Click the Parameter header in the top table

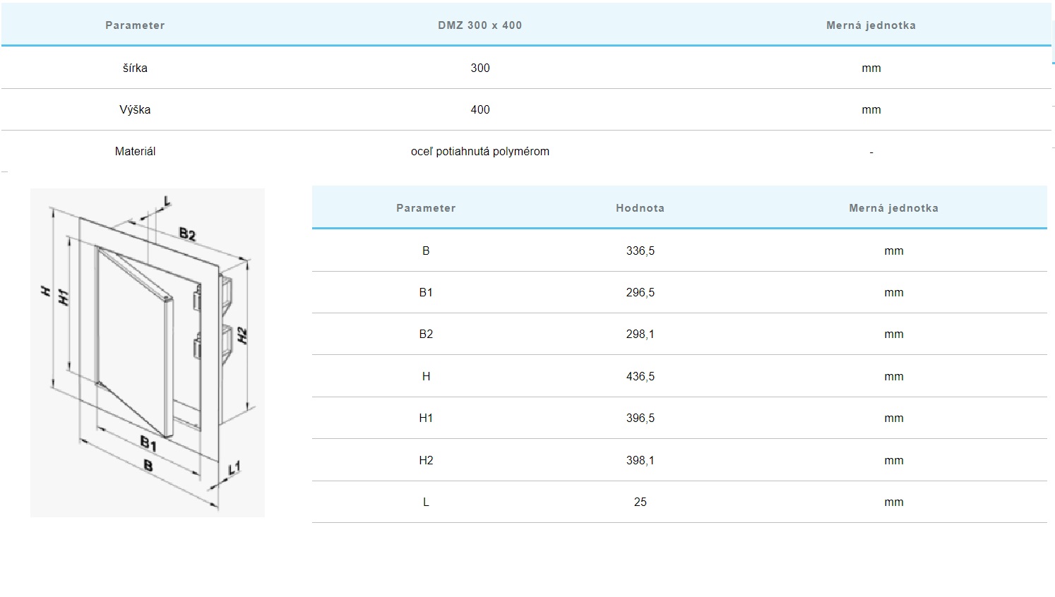coord(135,25)
